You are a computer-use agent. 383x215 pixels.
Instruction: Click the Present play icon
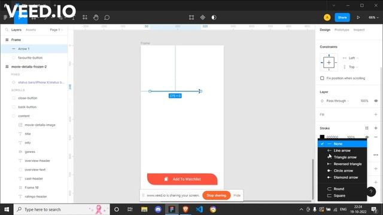click(358, 17)
